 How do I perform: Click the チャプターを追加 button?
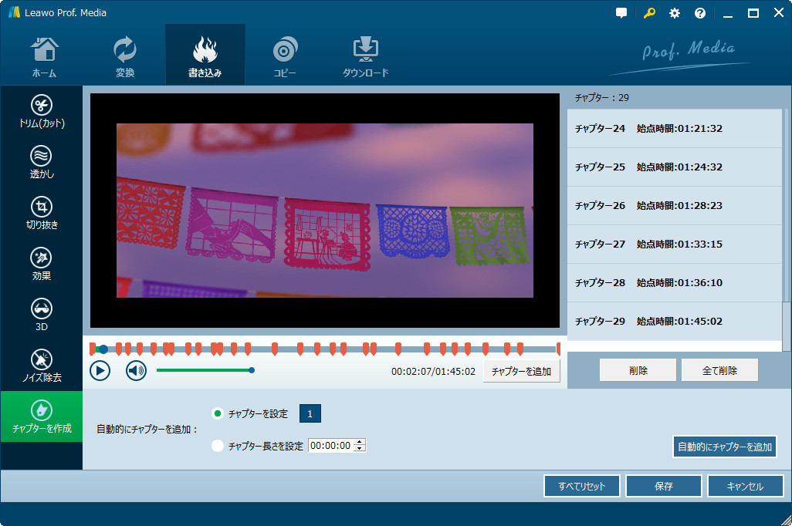[521, 372]
